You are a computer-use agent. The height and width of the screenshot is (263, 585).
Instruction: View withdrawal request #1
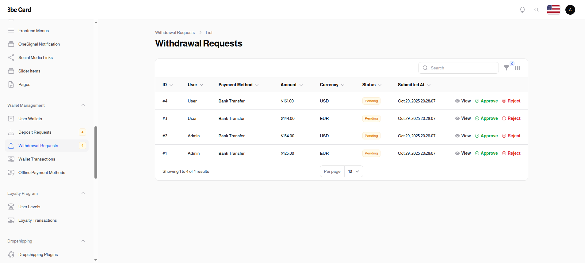tap(463, 153)
